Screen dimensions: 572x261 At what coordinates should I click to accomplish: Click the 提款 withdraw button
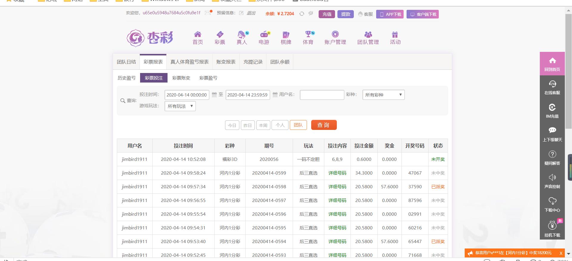[345, 14]
